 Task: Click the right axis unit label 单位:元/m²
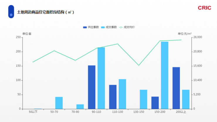coord(185,34)
